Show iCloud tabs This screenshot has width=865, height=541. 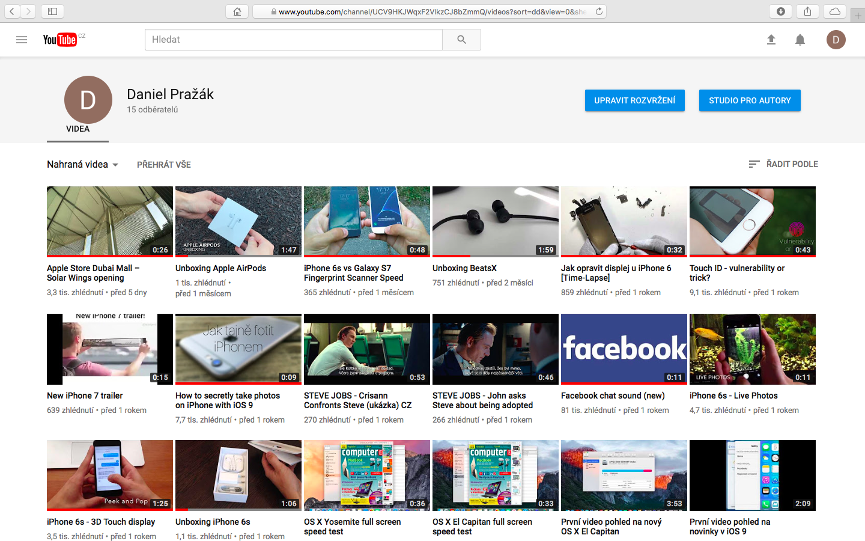pyautogui.click(x=834, y=11)
